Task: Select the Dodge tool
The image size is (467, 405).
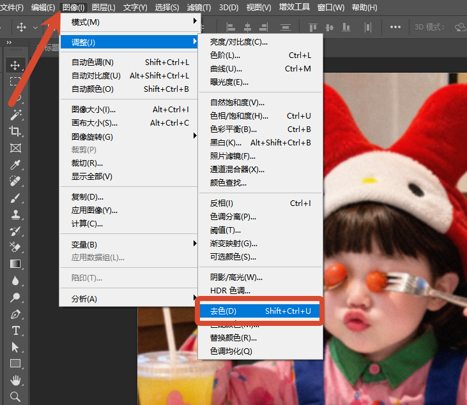Action: click(x=15, y=297)
